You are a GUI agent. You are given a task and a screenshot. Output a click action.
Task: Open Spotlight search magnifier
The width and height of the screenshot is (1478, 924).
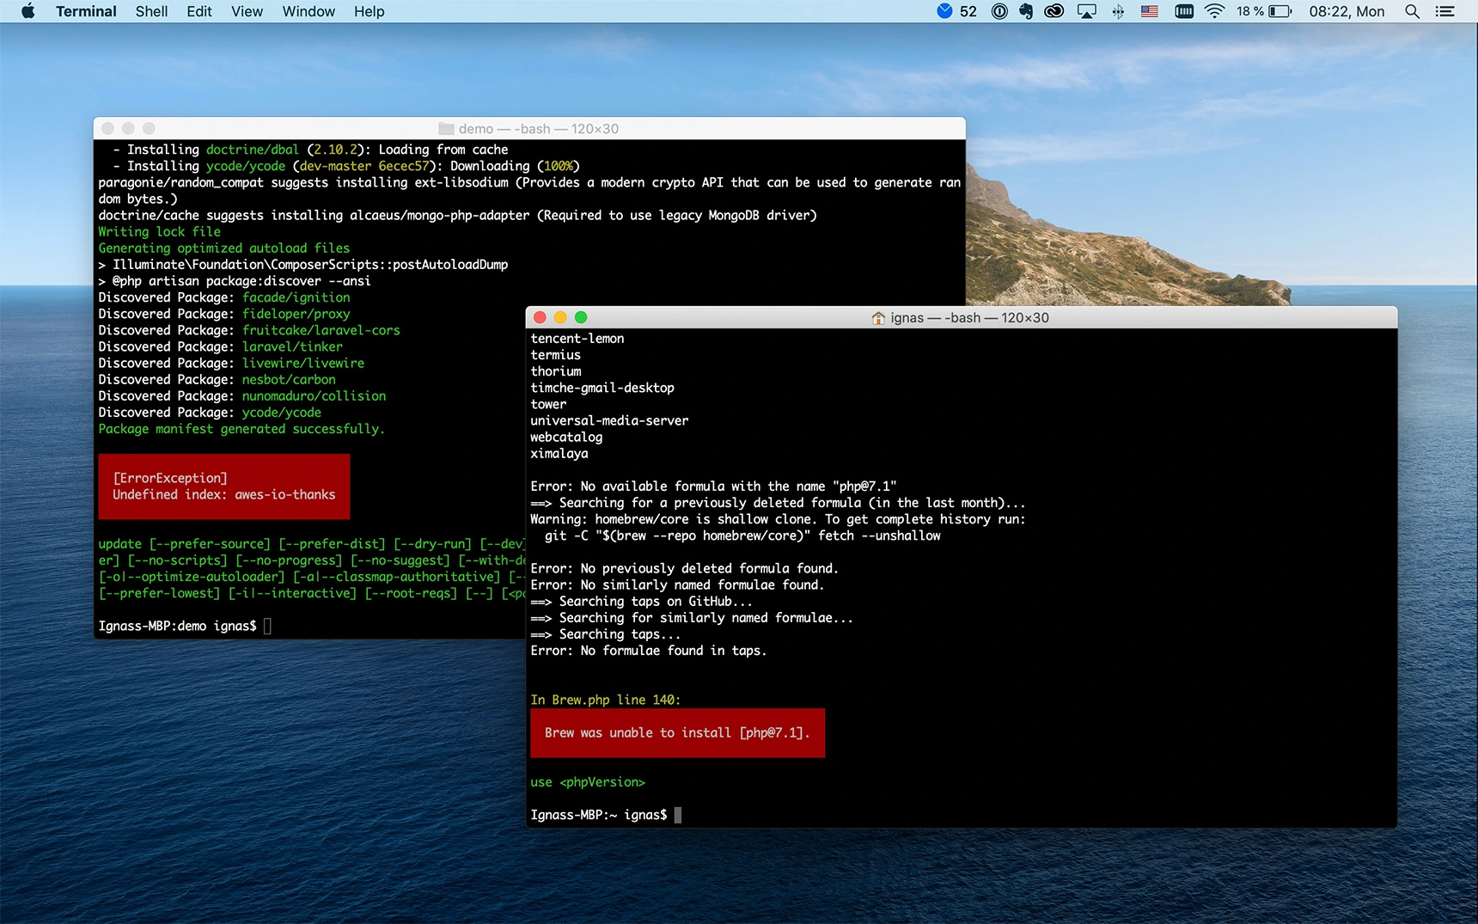pyautogui.click(x=1412, y=11)
